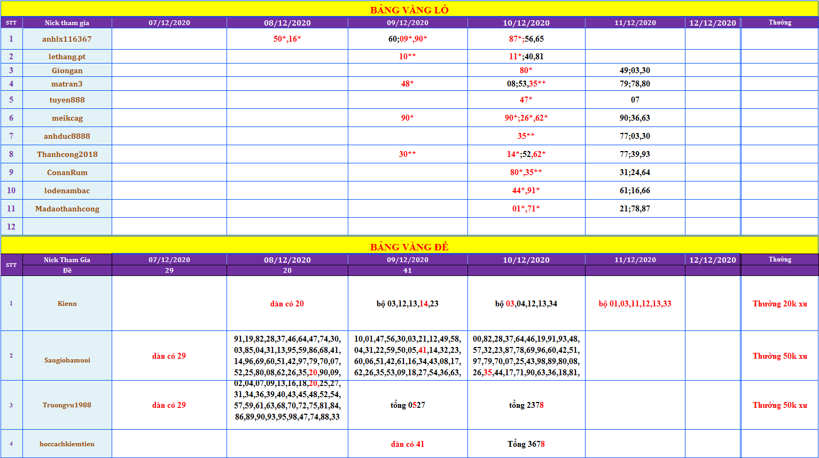Select the hoccachkiemtien nickname cell
The image size is (819, 458).
click(67, 444)
